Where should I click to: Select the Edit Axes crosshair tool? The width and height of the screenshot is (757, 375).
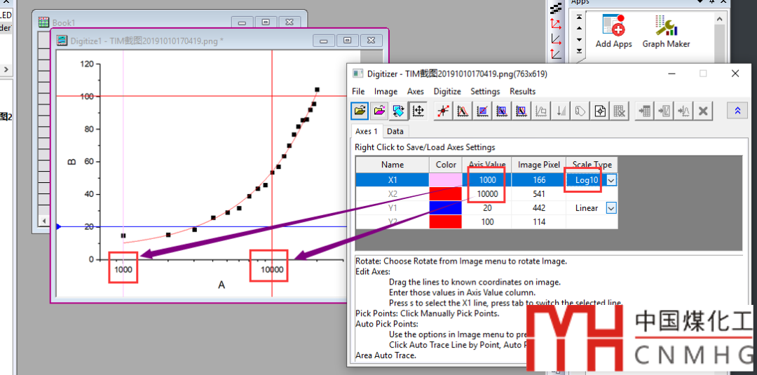pos(418,111)
